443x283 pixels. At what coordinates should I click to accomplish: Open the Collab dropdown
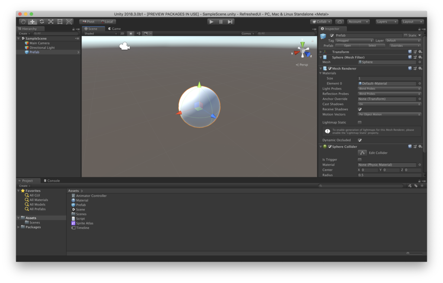[321, 22]
